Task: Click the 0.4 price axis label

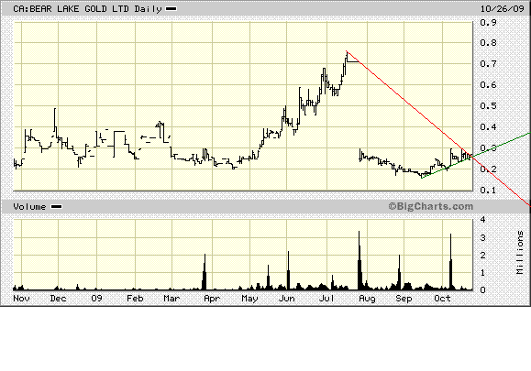Action: point(488,126)
